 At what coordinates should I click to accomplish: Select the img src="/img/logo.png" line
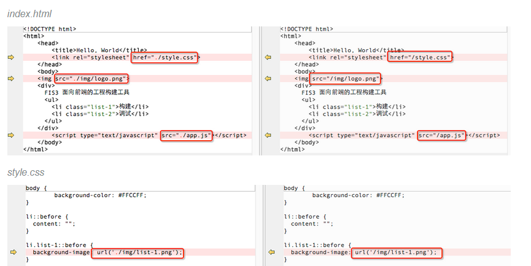393,79
